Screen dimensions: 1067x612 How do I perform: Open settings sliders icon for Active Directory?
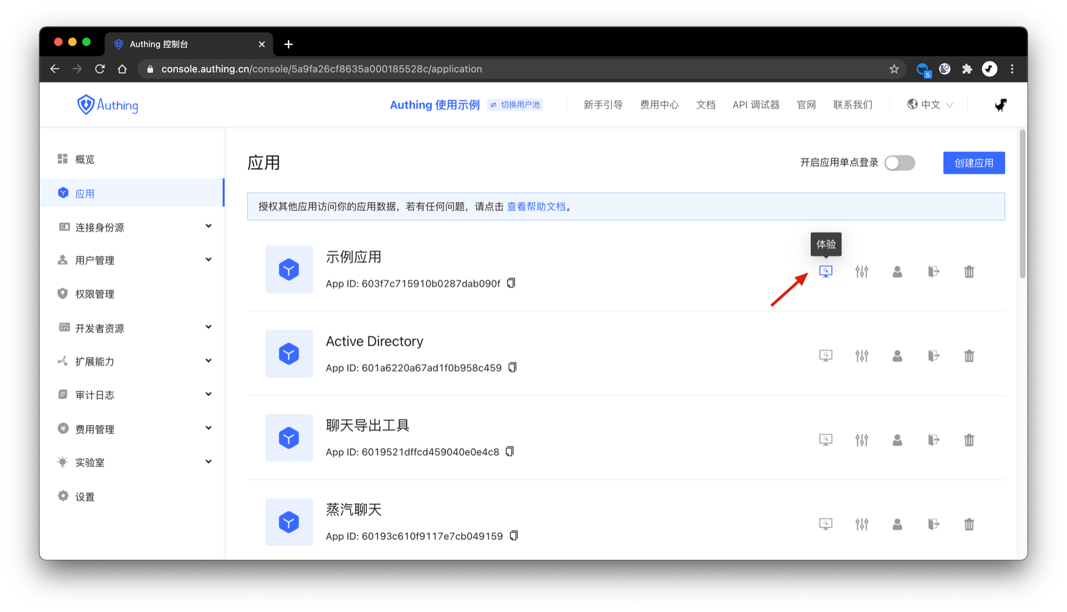[x=861, y=356]
